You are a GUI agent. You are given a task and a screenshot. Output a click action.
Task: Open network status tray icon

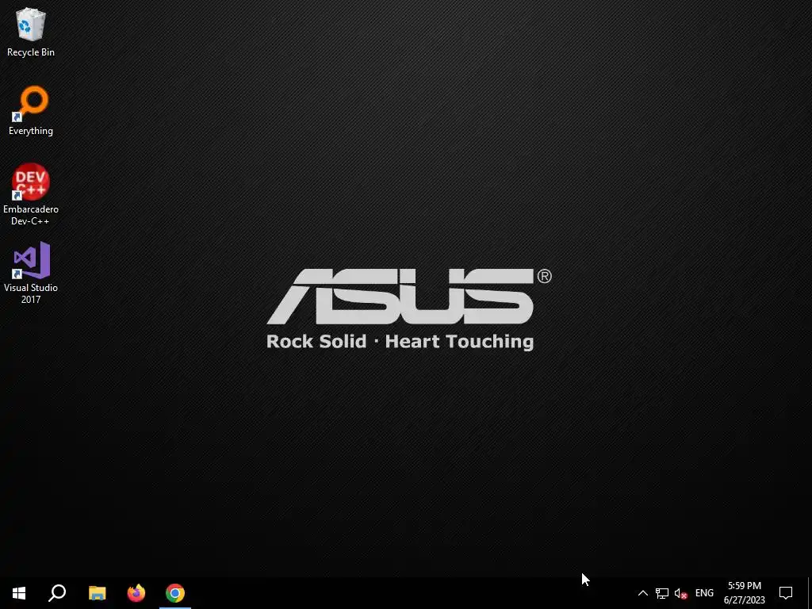662,593
